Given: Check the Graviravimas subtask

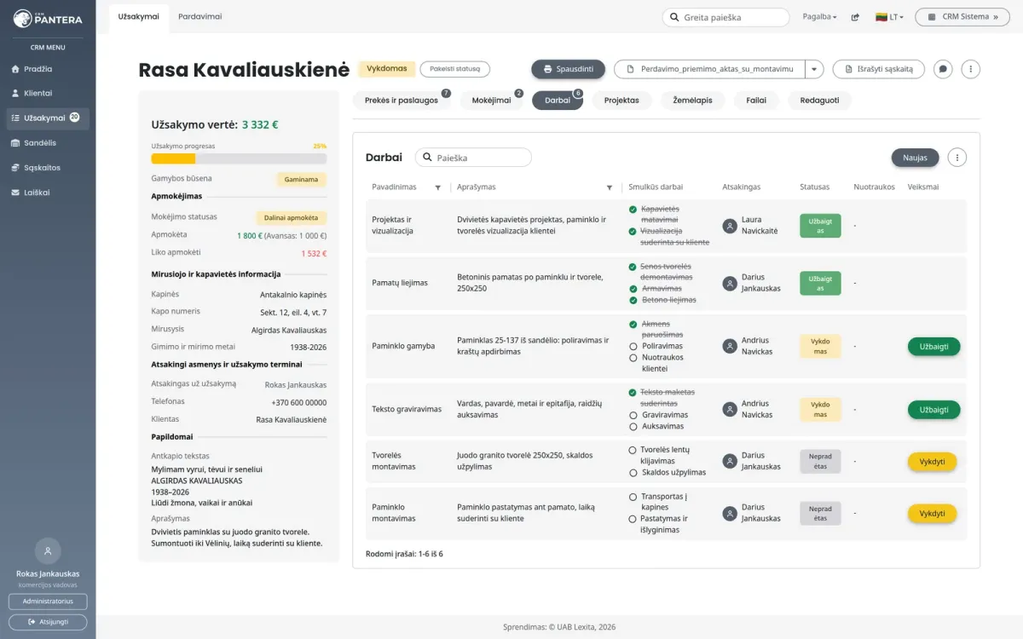Looking at the screenshot, I should pos(633,415).
